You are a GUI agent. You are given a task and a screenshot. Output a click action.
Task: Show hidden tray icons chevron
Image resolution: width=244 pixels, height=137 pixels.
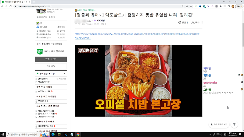point(210,134)
